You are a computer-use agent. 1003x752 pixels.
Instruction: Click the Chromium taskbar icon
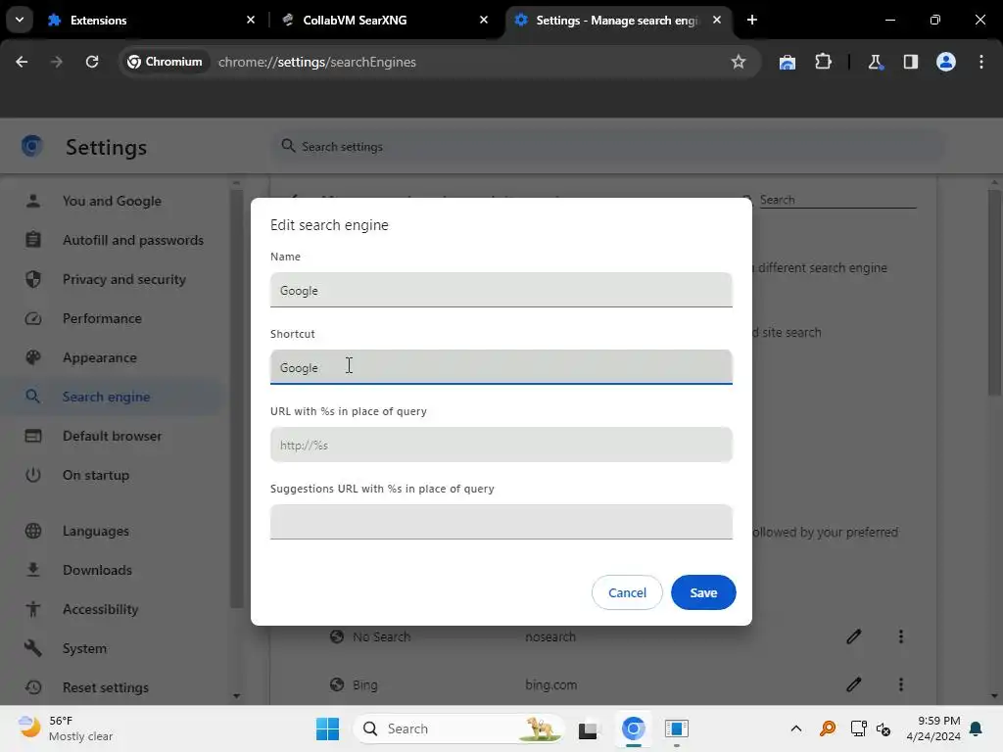click(x=634, y=728)
